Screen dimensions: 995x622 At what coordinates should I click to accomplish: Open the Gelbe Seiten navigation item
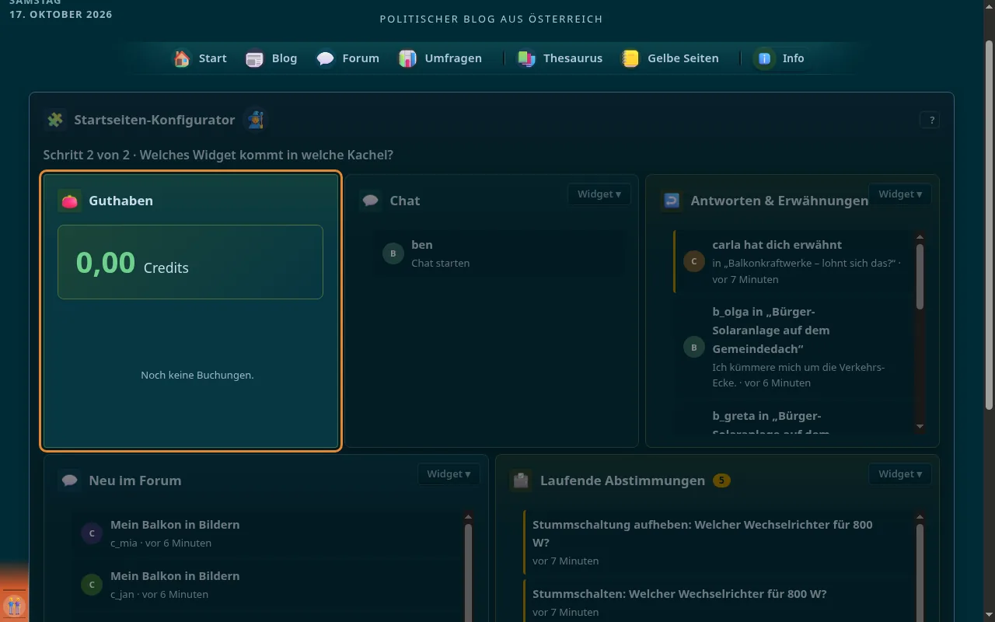[x=671, y=58]
